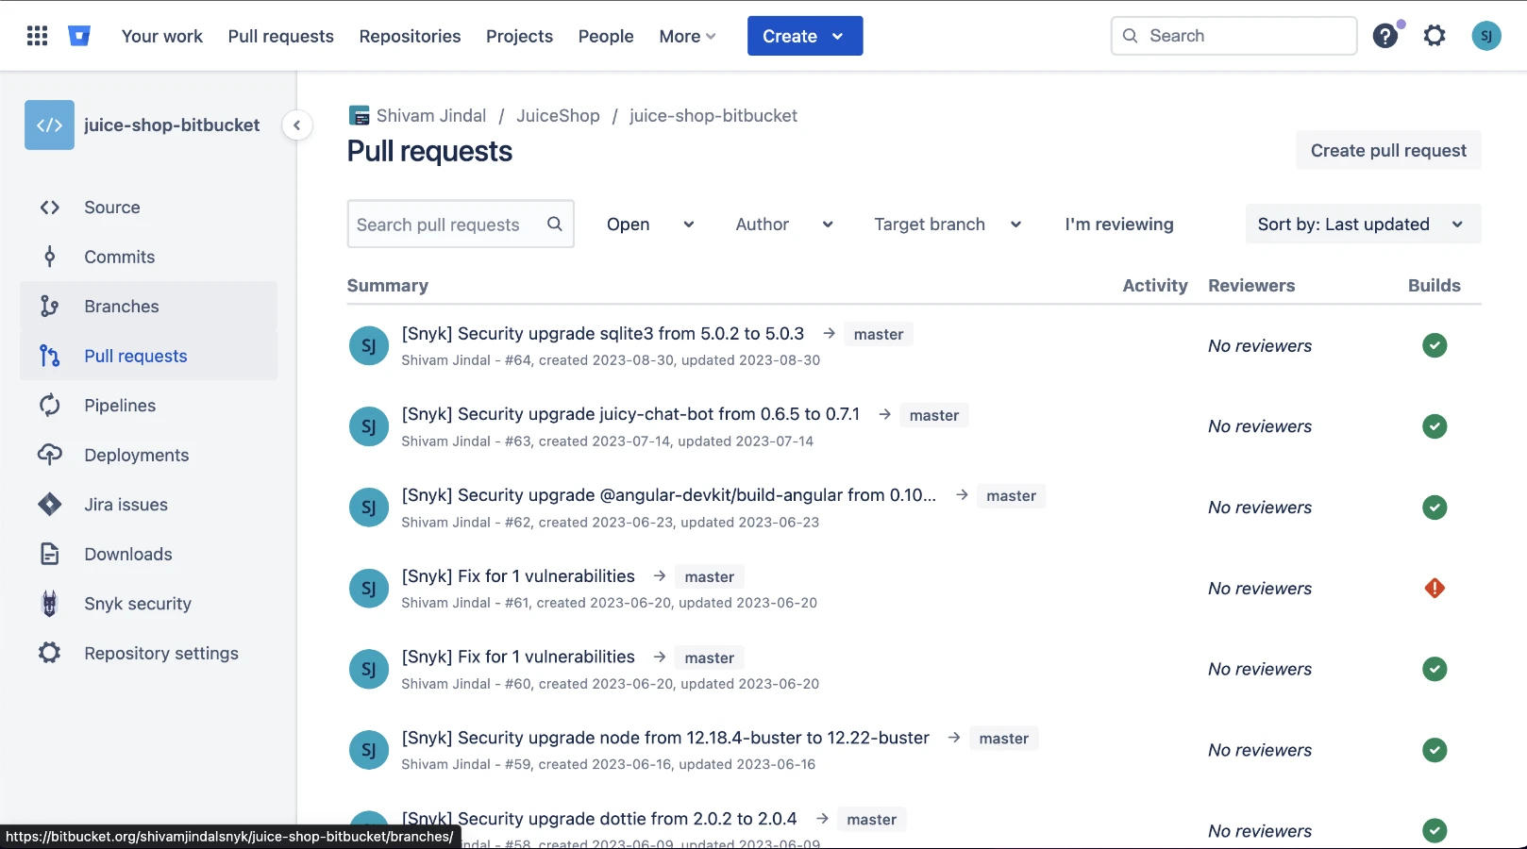
Task: Open the Target branch dropdown
Action: 948,225
